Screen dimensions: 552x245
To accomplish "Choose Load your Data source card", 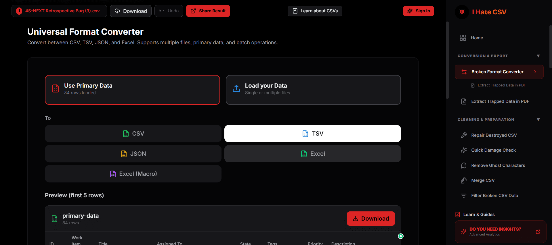I will click(x=313, y=90).
